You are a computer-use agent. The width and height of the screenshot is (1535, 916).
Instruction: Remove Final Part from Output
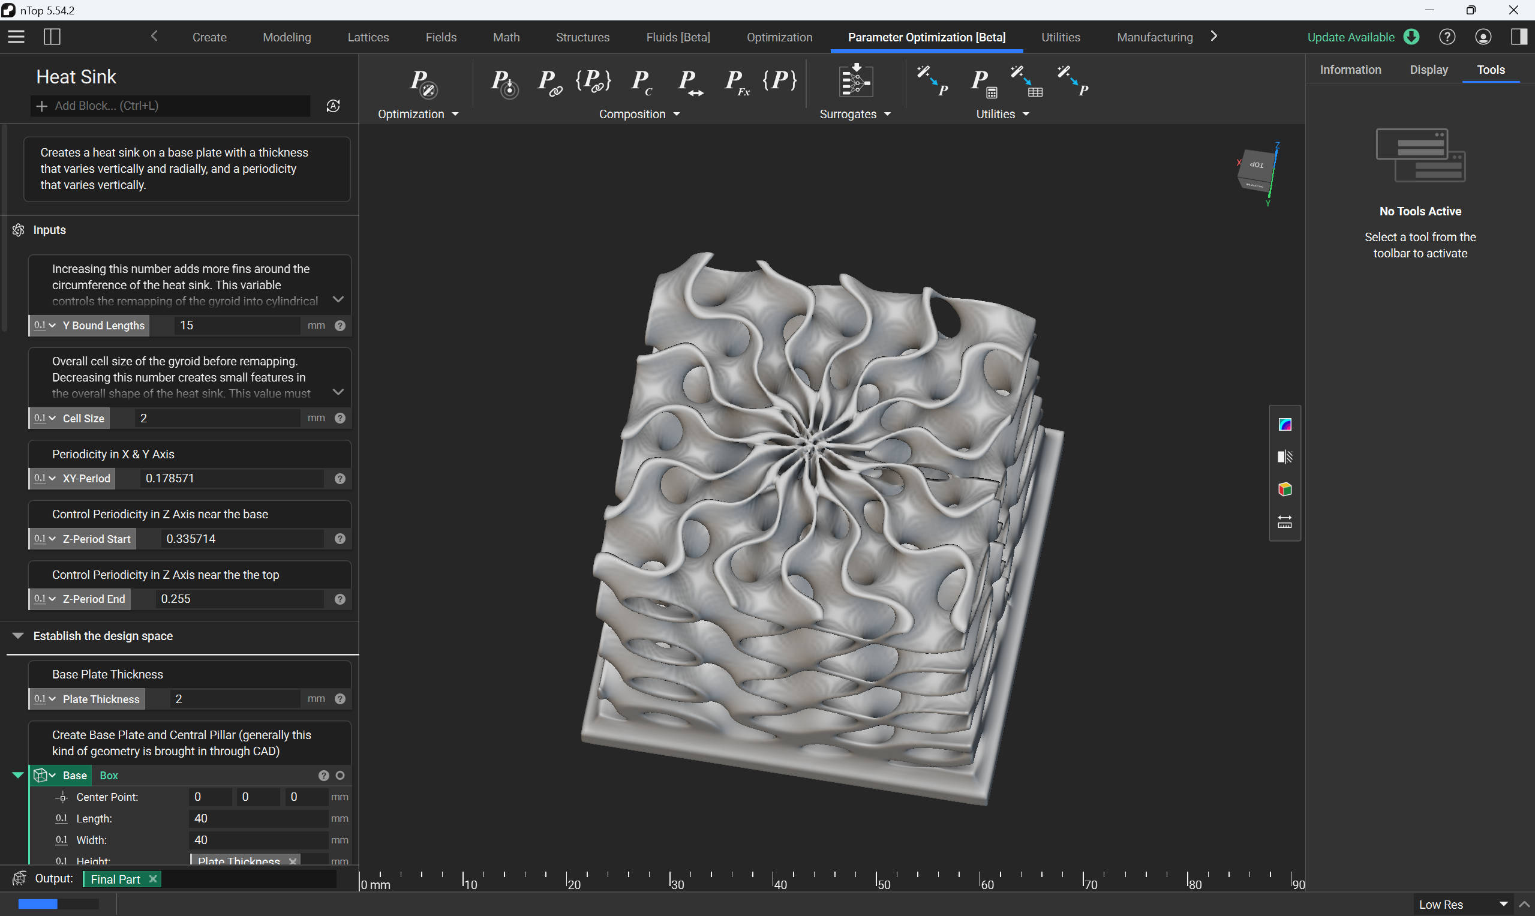(152, 879)
